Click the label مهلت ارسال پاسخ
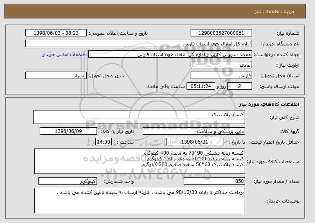 pyautogui.click(x=279, y=86)
